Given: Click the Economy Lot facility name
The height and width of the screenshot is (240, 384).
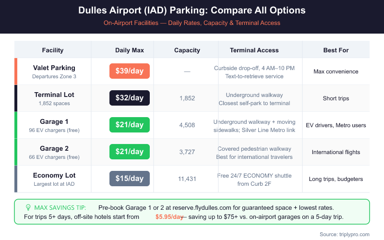Looking at the screenshot, I should tap(54, 175).
